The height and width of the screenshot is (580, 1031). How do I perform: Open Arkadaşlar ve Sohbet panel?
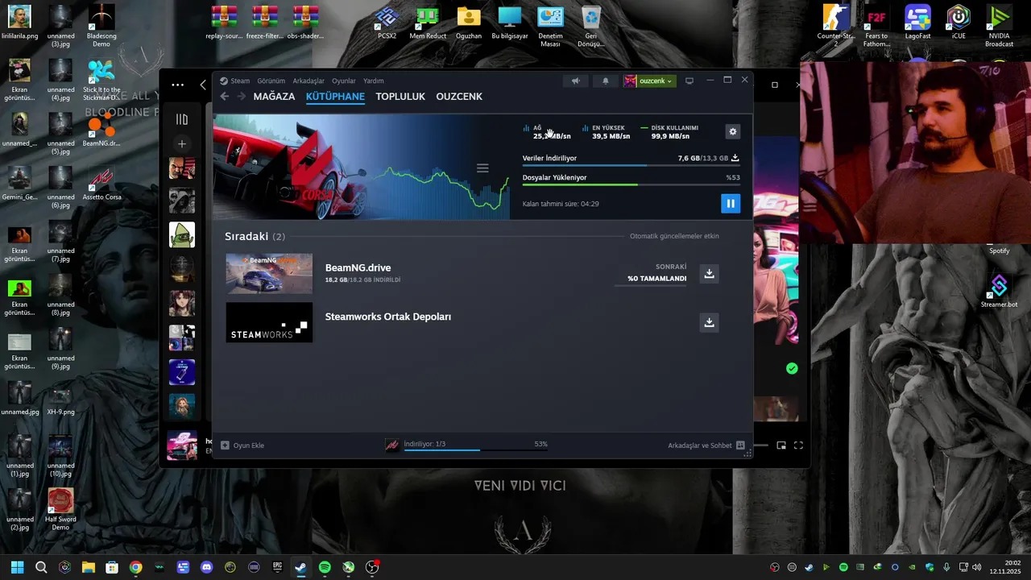click(x=706, y=445)
